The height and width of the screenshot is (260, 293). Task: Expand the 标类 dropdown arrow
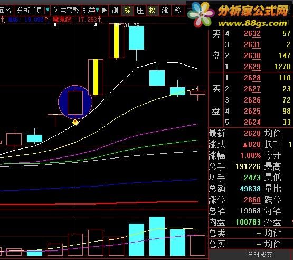coord(97,10)
